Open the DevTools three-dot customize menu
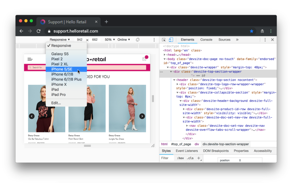Viewport: 292px width, 183px height. coord(265,40)
